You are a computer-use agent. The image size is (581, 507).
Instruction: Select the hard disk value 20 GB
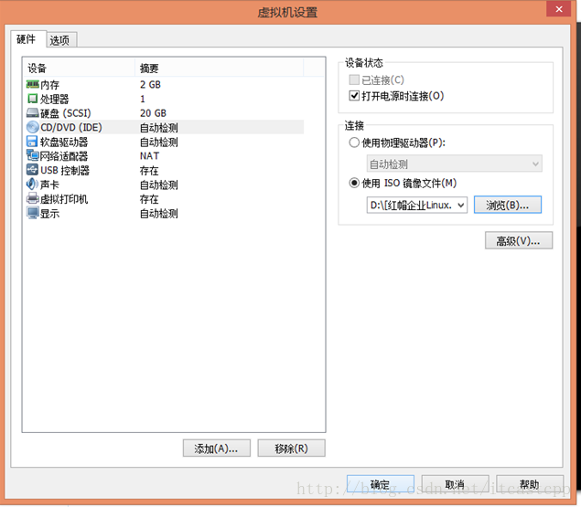click(x=153, y=113)
